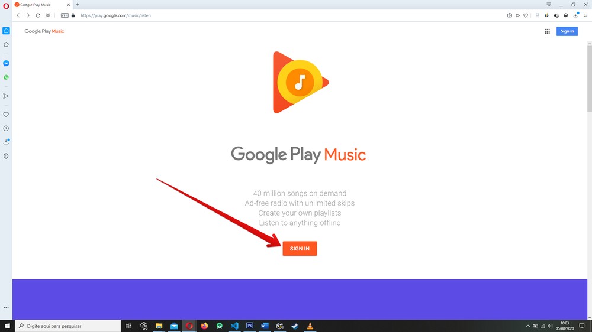The image size is (592, 332).
Task: Open File Explorer from the taskbar
Action: [159, 326]
